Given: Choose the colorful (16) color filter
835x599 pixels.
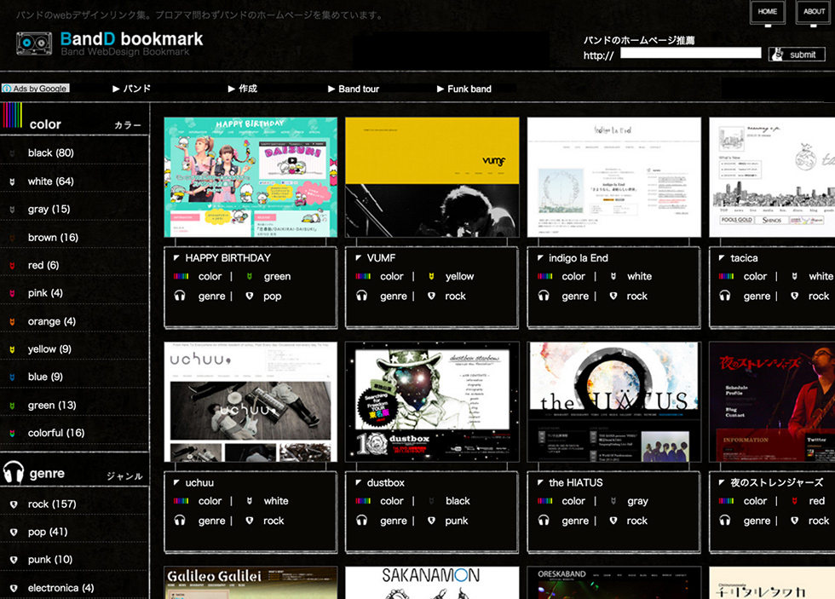Looking at the screenshot, I should (x=55, y=433).
